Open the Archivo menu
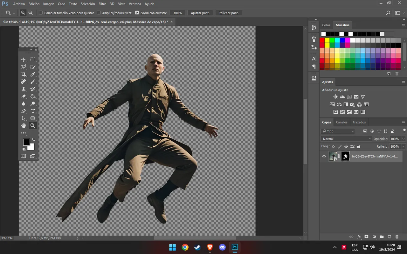 click(19, 4)
